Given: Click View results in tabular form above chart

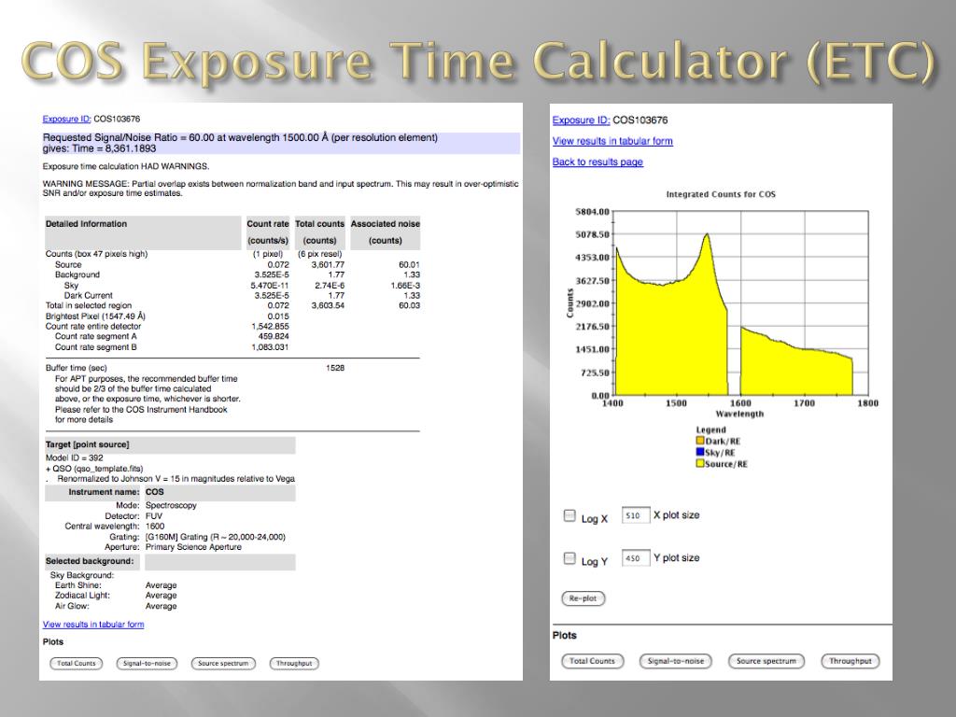Looking at the screenshot, I should coord(612,141).
